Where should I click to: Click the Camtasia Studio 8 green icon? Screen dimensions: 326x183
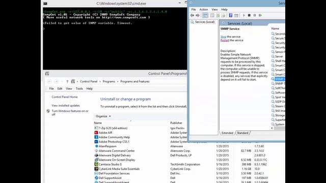96,164
